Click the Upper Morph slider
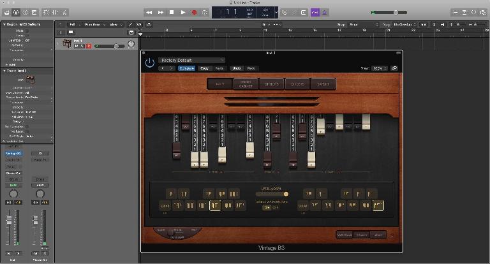 (272, 194)
